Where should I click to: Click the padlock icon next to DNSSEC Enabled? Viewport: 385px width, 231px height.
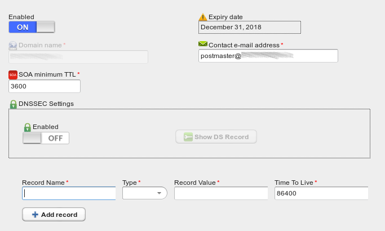[27, 127]
